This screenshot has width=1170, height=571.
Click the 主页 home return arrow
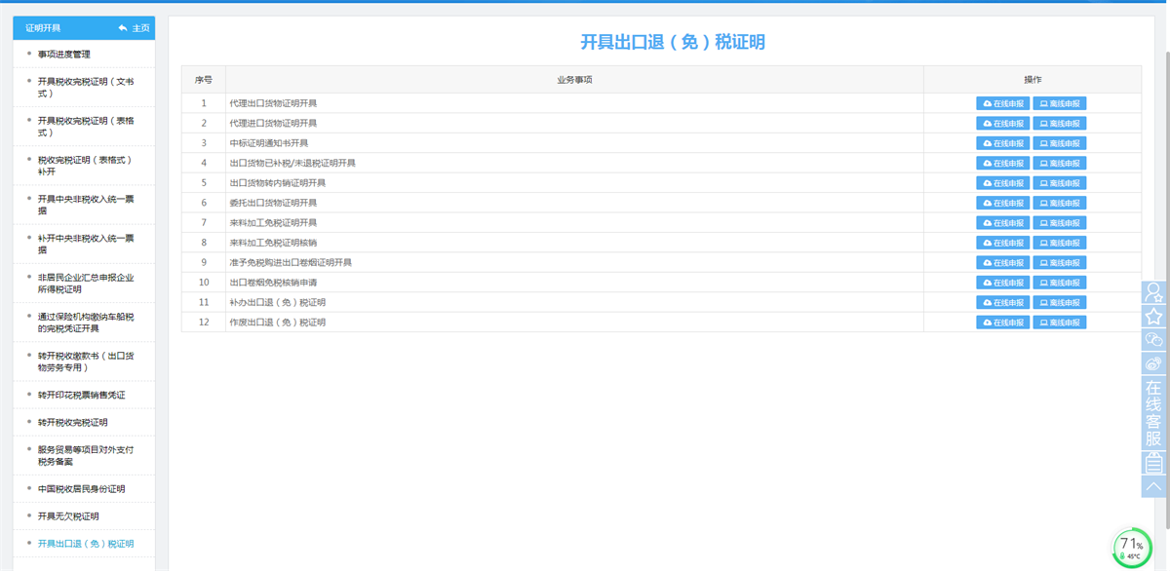click(x=134, y=28)
